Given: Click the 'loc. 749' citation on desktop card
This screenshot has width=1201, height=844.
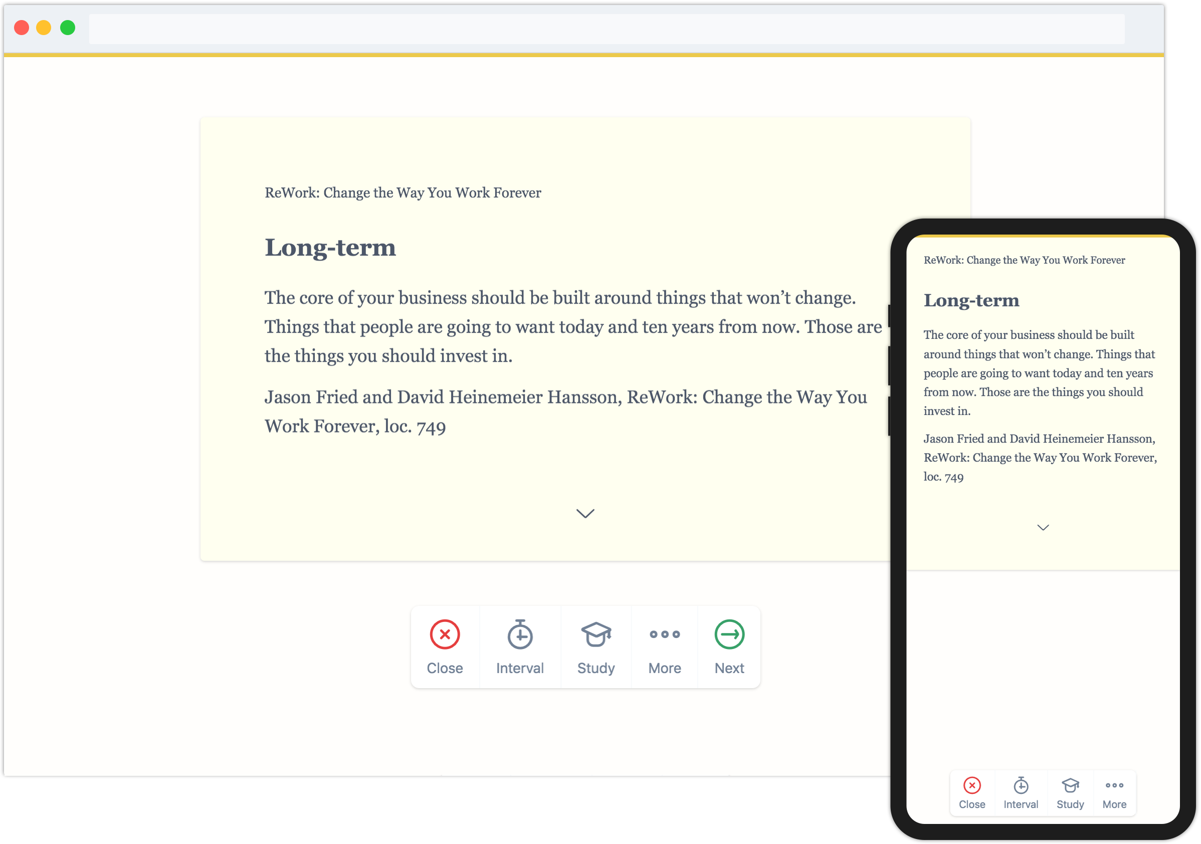Looking at the screenshot, I should coord(415,427).
